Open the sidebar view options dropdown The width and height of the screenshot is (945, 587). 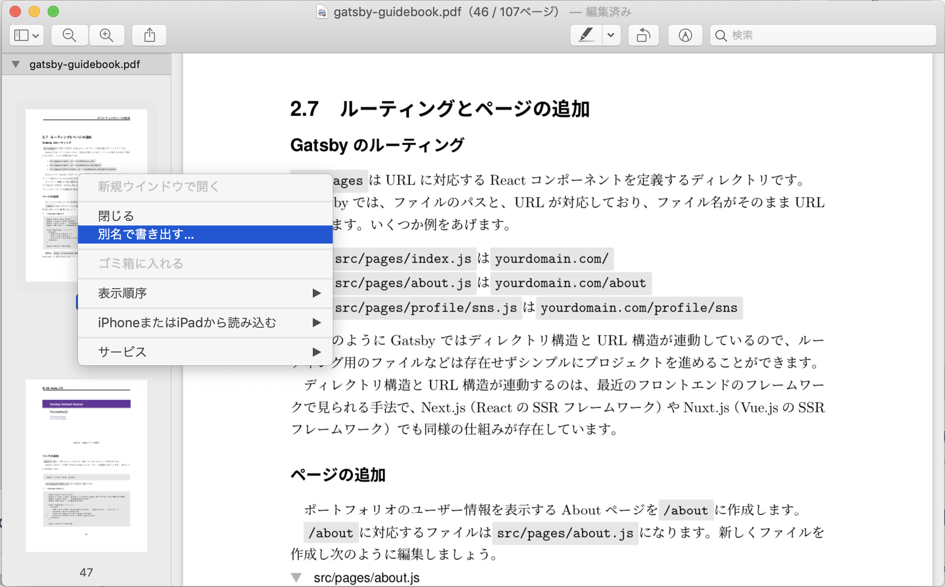[x=27, y=35]
